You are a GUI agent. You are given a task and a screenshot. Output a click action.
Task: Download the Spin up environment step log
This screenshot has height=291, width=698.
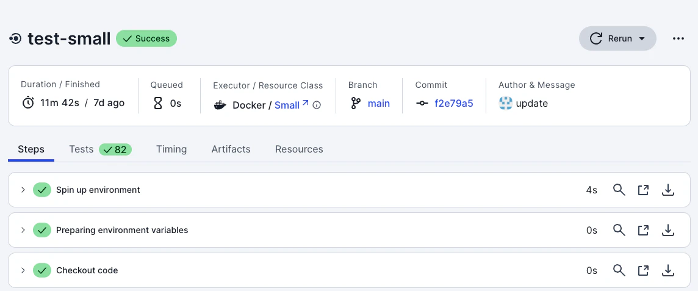tap(668, 190)
